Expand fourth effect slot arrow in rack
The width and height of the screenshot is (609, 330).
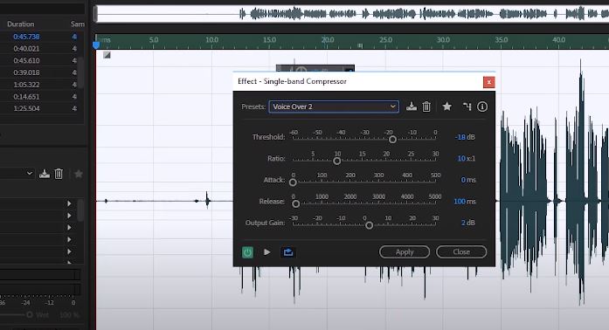(69, 239)
